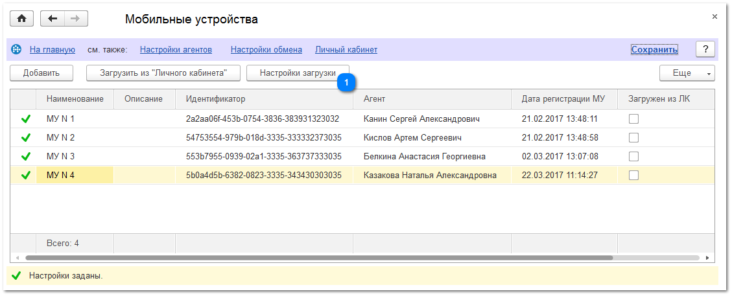
Task: Go back with the left arrow
Action: (x=53, y=19)
